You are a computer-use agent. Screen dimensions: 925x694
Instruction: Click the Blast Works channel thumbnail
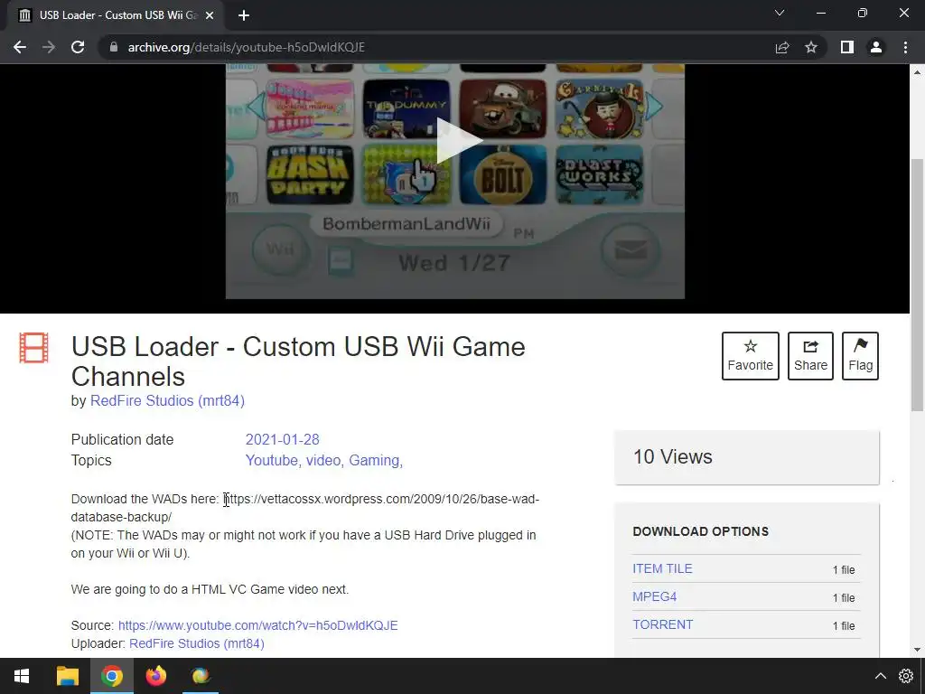click(x=599, y=174)
